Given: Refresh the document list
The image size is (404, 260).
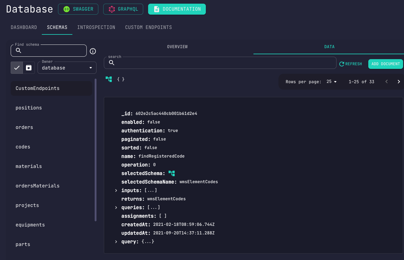Looking at the screenshot, I should coord(351,64).
